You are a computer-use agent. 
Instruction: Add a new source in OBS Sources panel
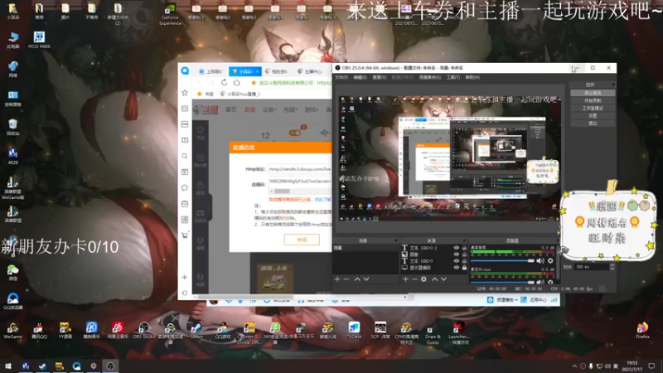pyautogui.click(x=405, y=279)
